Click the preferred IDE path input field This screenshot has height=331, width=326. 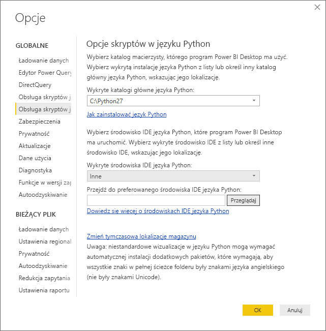tap(156, 200)
